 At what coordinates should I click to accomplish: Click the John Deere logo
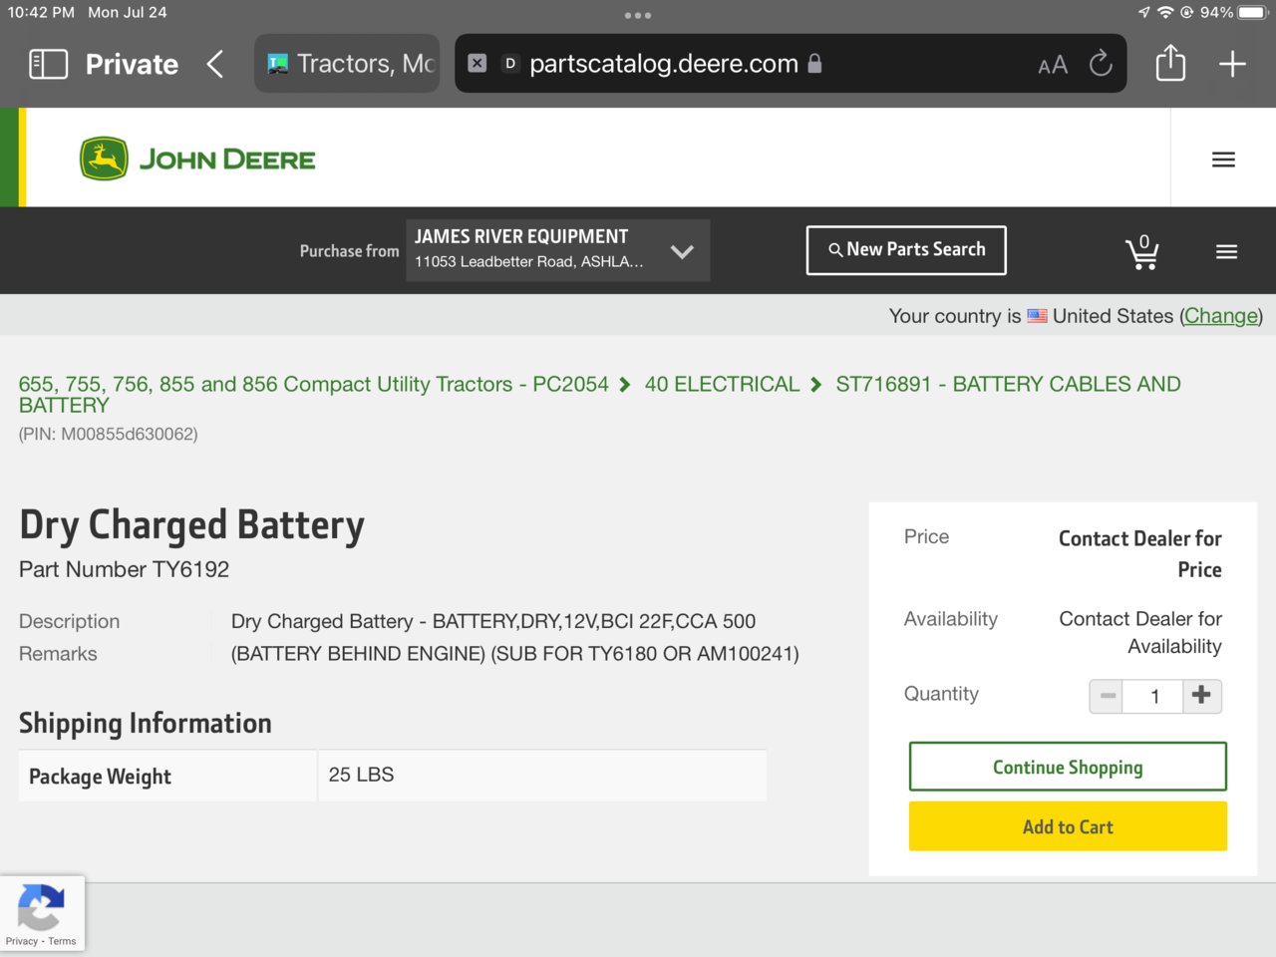point(197,159)
